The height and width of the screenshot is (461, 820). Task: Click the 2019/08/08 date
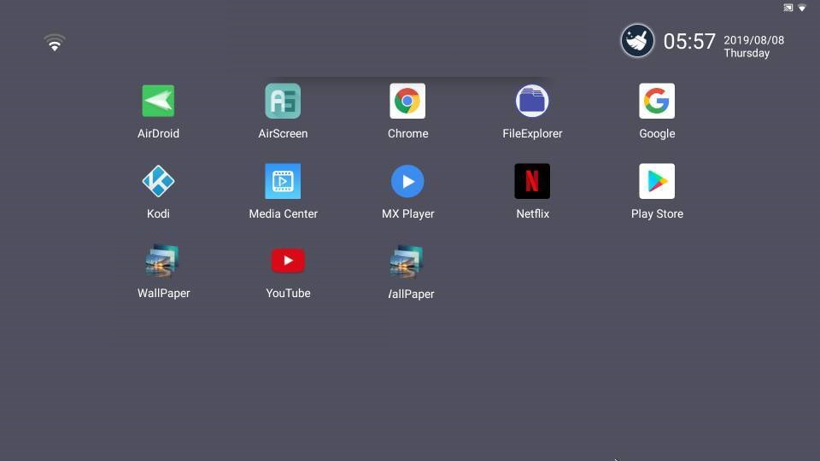tap(753, 40)
